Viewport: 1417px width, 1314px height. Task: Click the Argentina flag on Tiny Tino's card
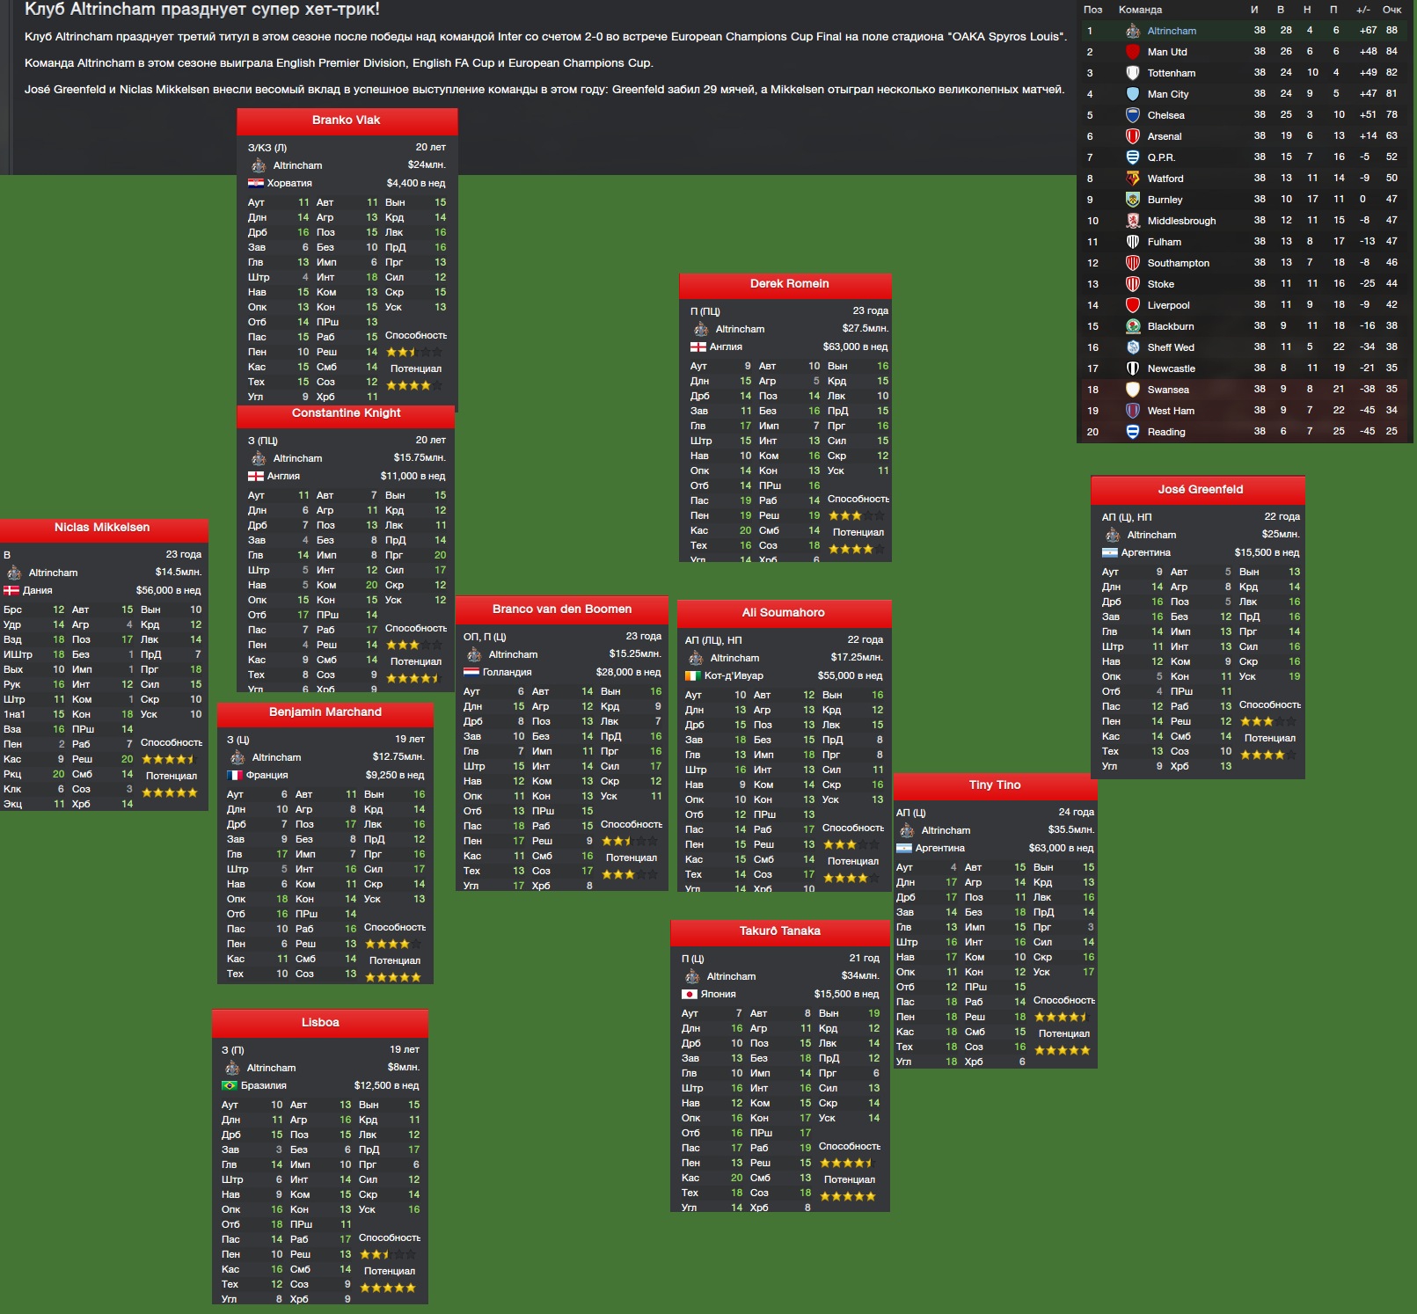coord(904,848)
